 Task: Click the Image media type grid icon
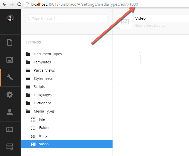pos(33,136)
